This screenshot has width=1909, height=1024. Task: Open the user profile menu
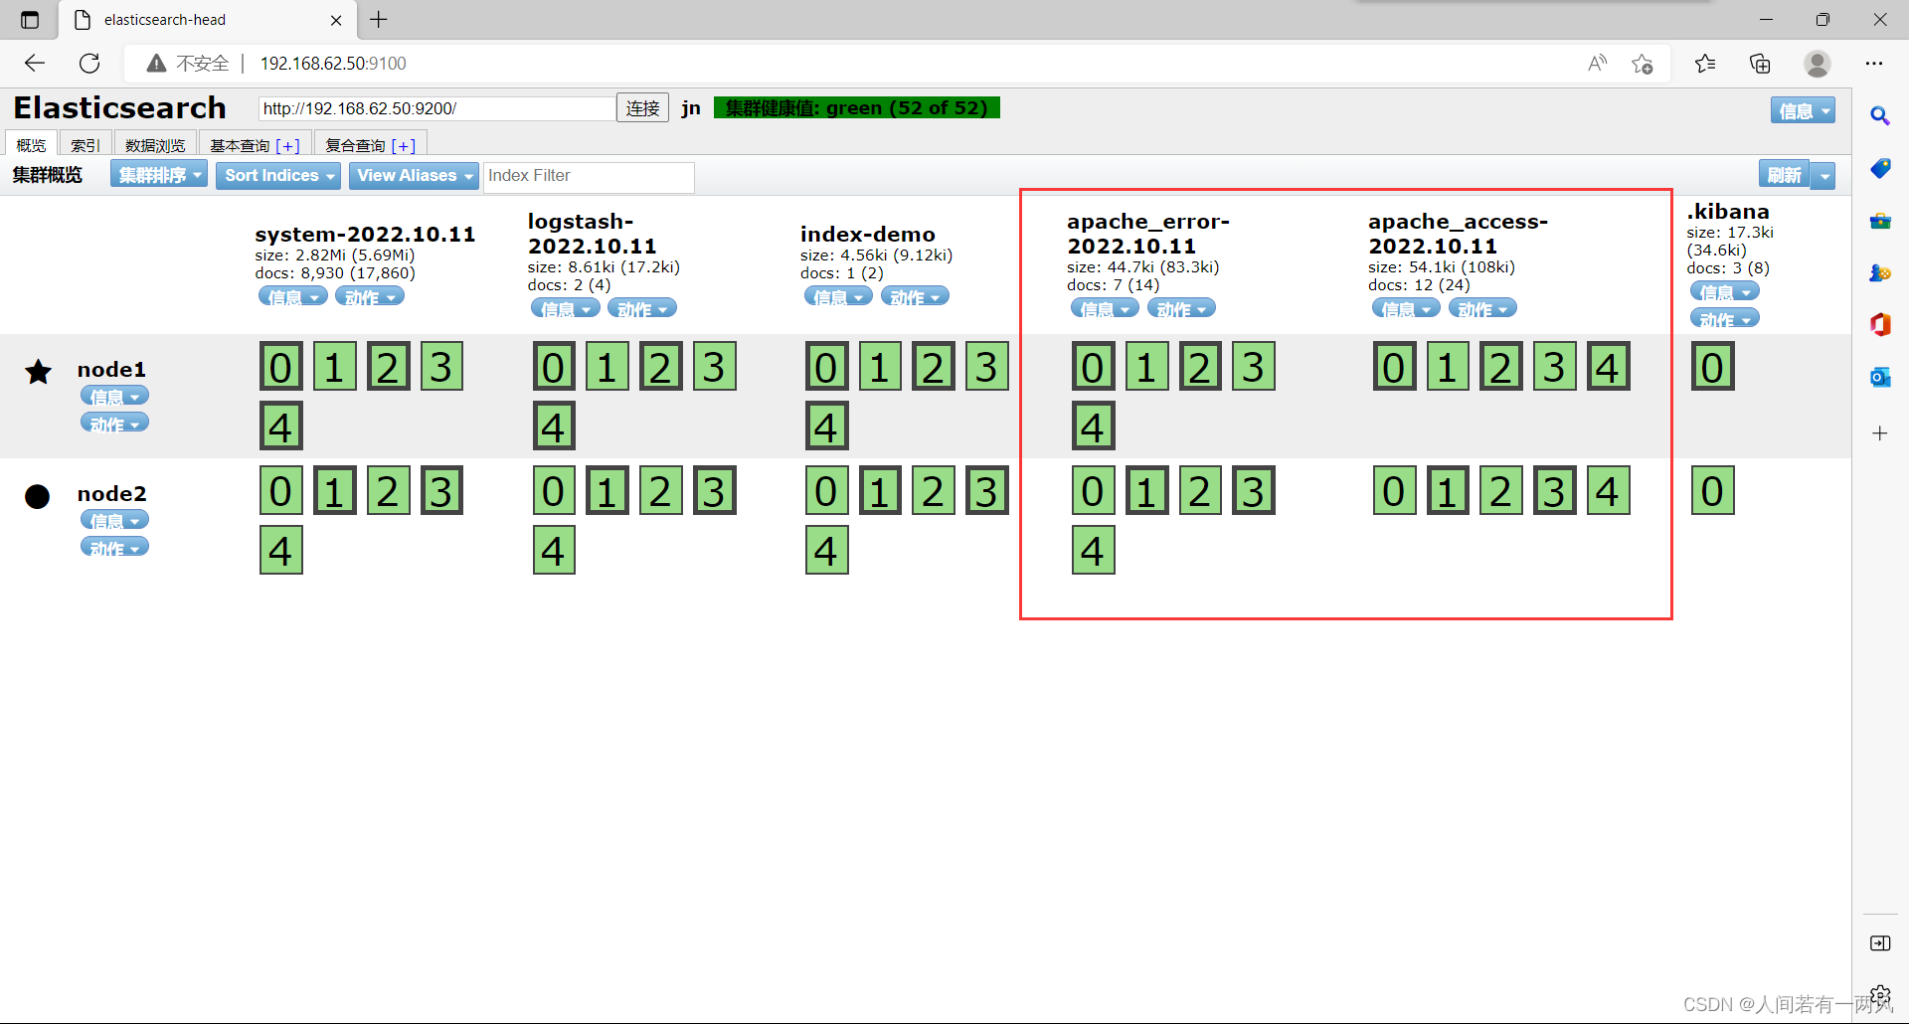(1818, 64)
